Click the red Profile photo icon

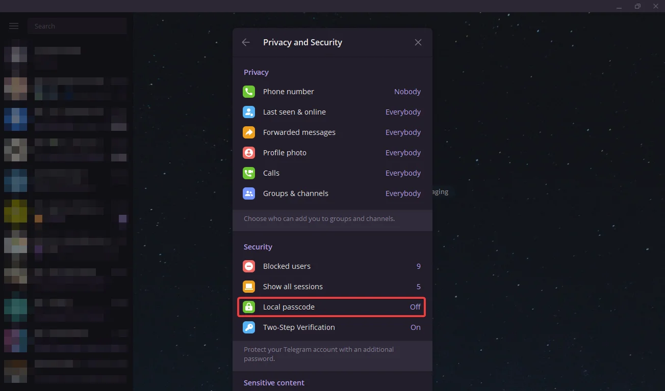[248, 153]
